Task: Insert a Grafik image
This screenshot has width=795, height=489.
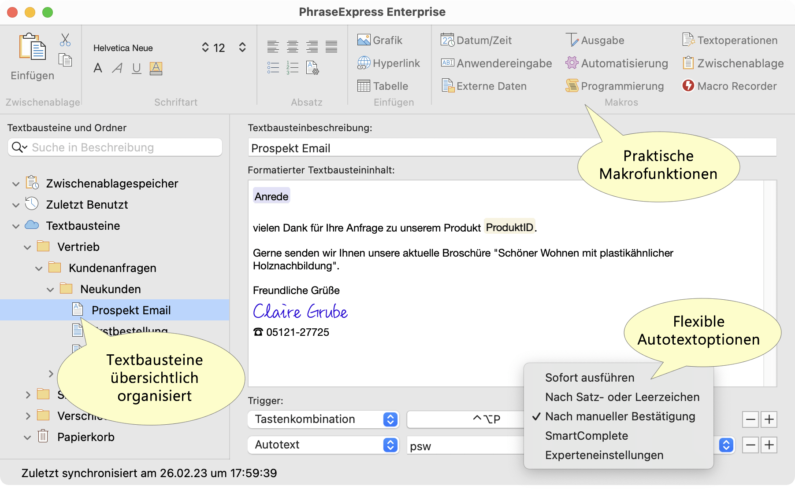Action: [380, 40]
